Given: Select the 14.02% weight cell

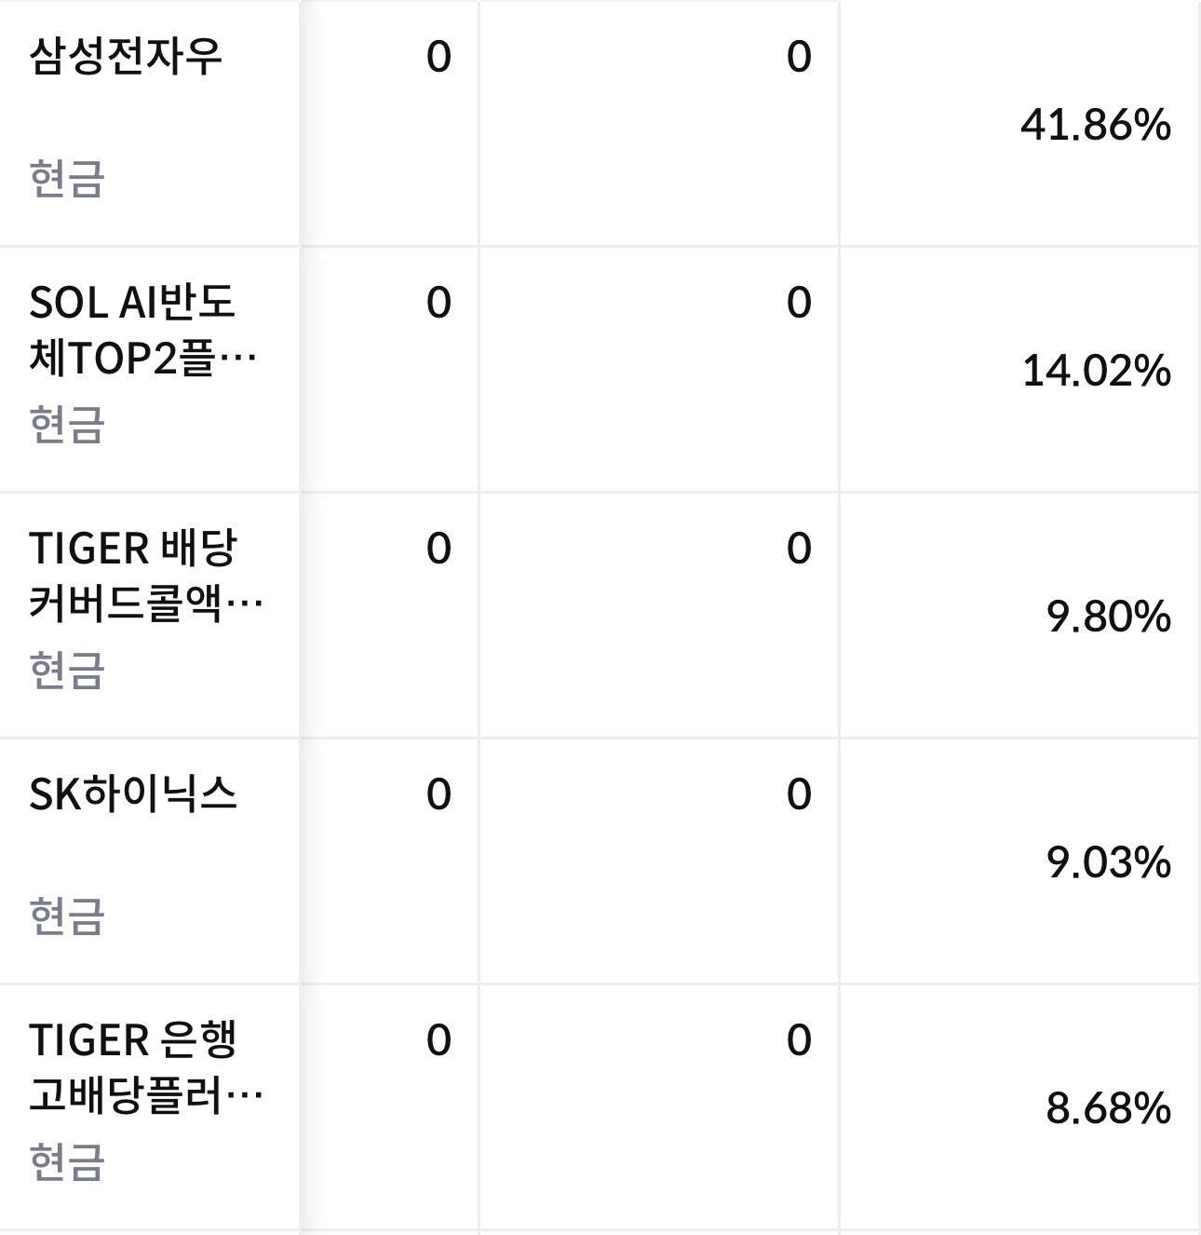Looking at the screenshot, I should click(x=1096, y=370).
